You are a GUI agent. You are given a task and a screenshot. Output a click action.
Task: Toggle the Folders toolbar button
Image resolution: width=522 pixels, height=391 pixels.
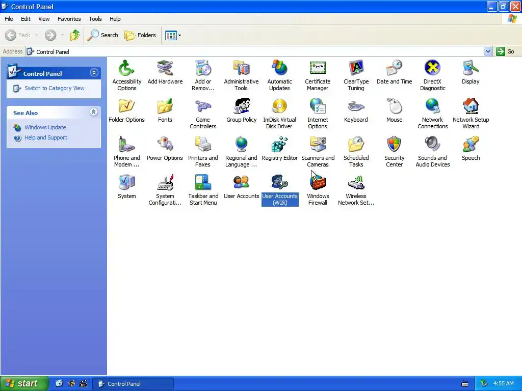point(140,35)
